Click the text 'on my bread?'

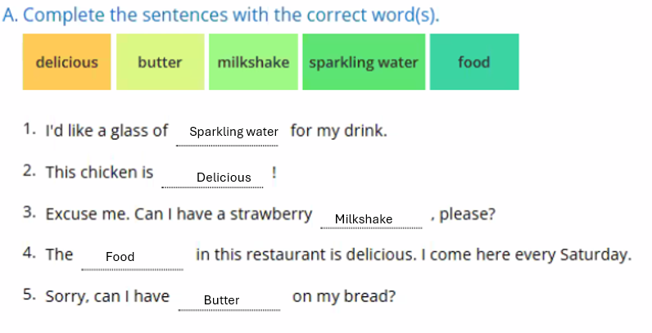(x=344, y=296)
